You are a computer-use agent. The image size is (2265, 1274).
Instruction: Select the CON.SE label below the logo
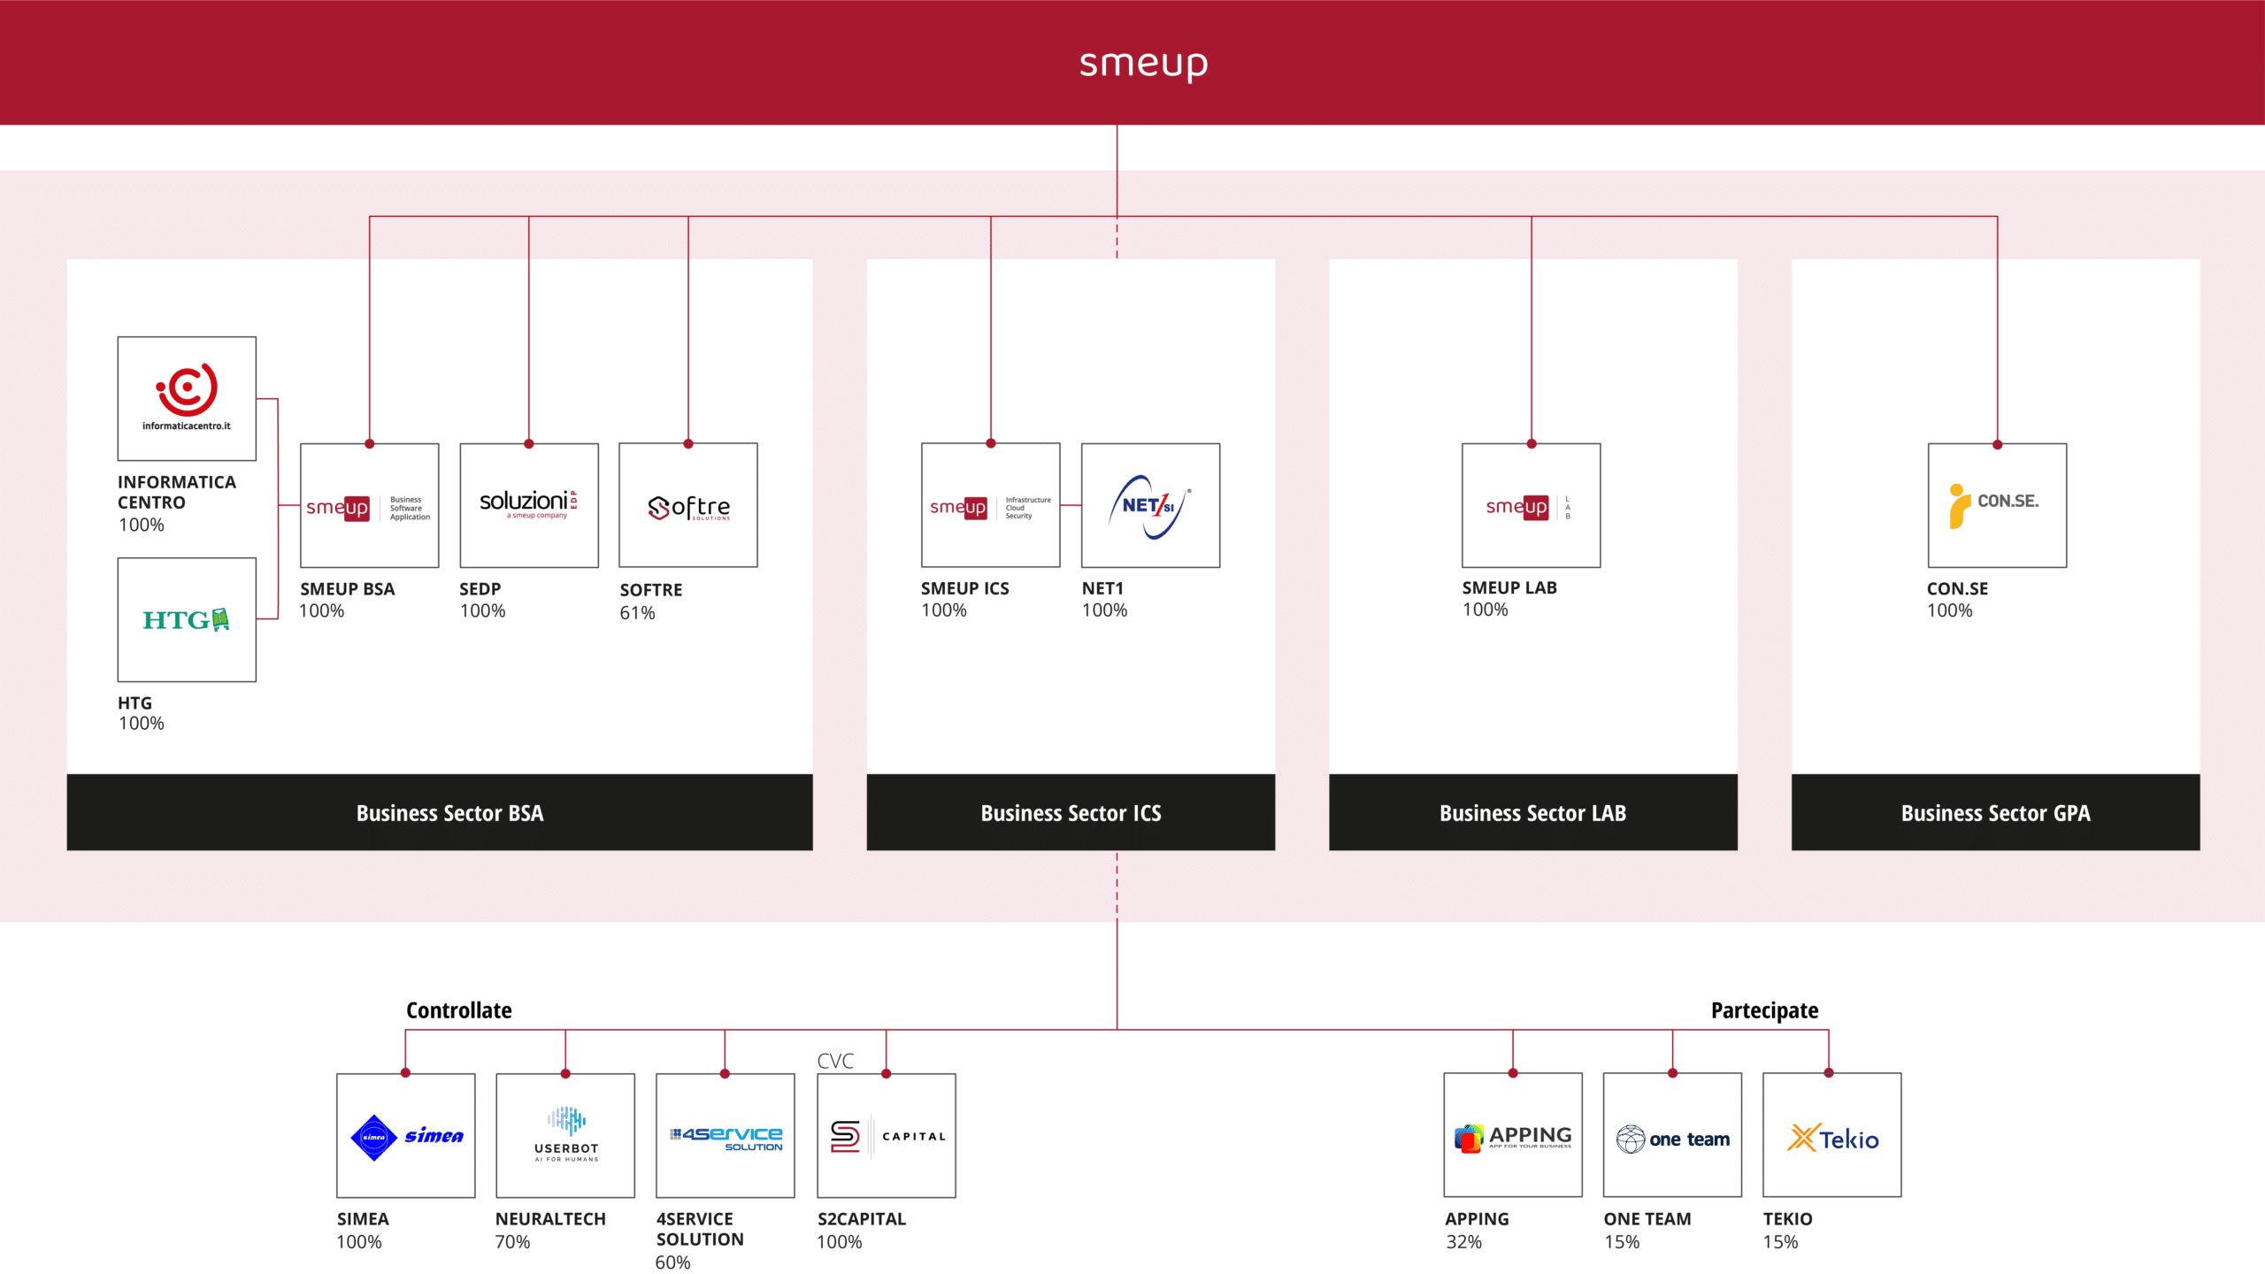1958,589
